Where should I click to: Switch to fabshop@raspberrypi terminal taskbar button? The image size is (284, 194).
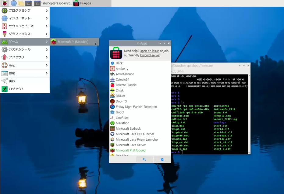[53, 3]
